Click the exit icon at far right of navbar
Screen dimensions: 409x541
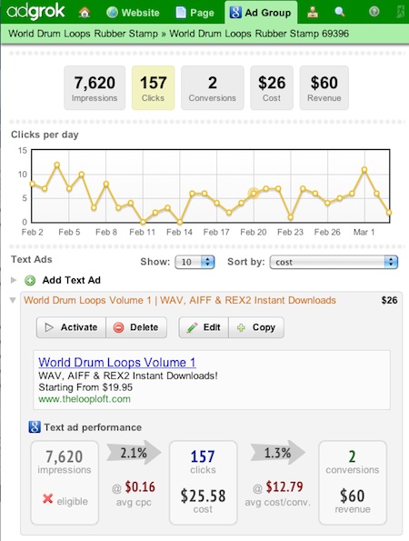pos(401,13)
